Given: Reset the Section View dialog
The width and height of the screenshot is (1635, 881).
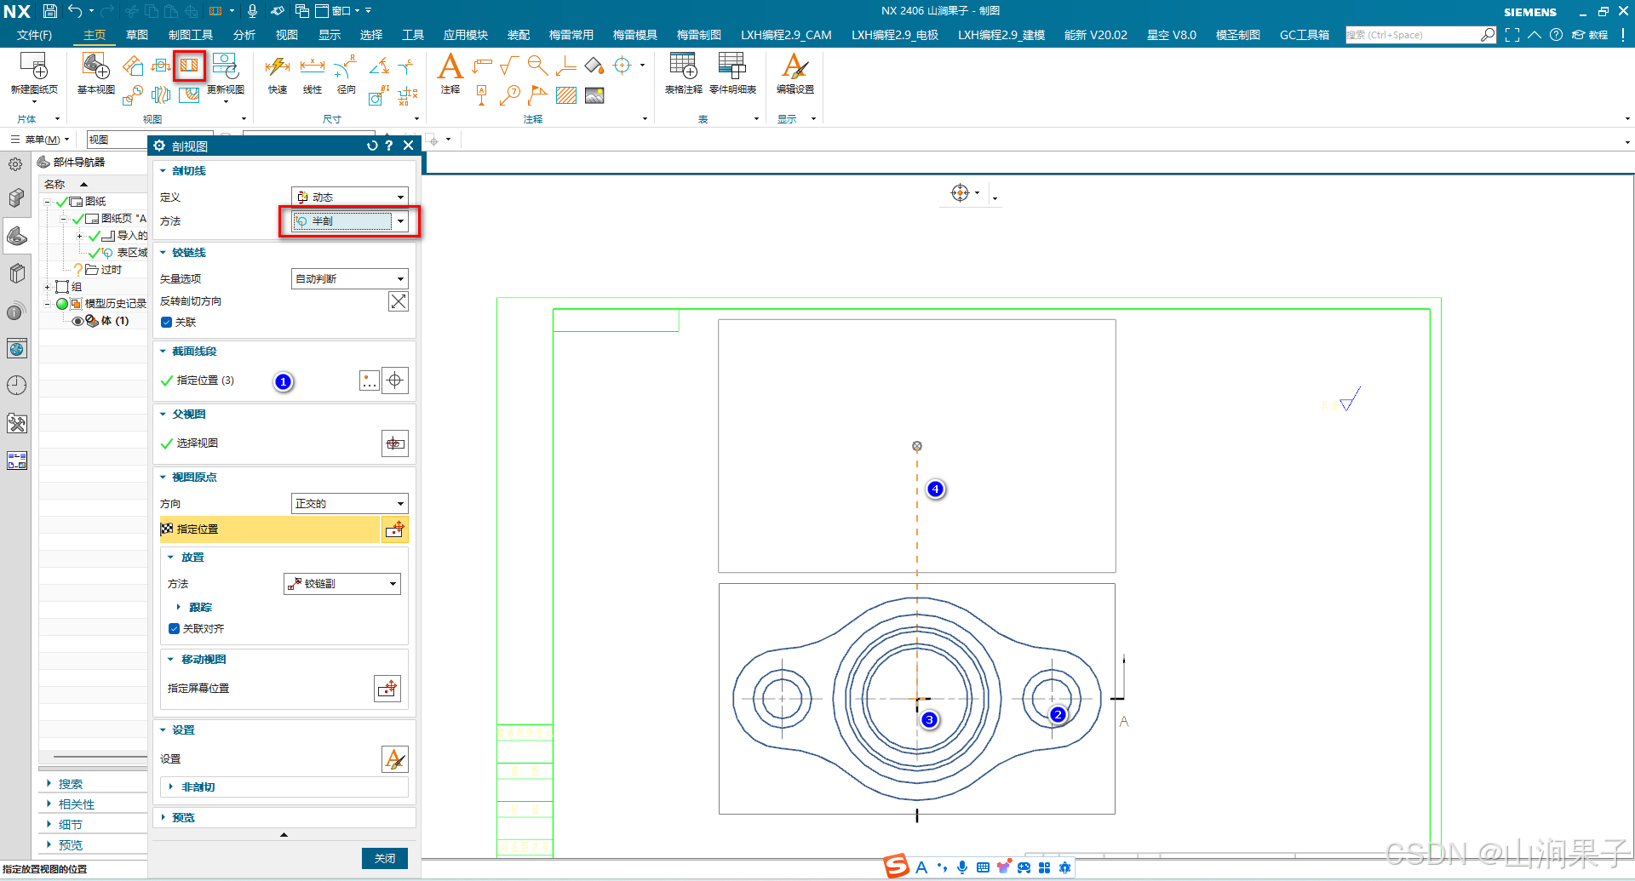Looking at the screenshot, I should (x=372, y=146).
